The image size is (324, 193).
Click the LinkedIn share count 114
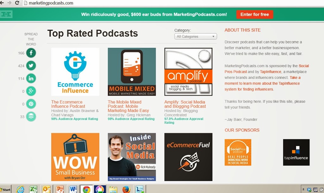(21, 79)
